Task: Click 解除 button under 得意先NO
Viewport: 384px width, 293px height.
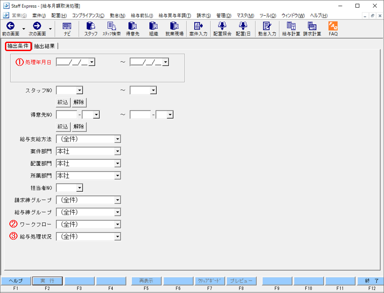Action: [x=79, y=127]
